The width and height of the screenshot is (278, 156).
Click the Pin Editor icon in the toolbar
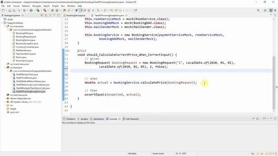point(135,10)
